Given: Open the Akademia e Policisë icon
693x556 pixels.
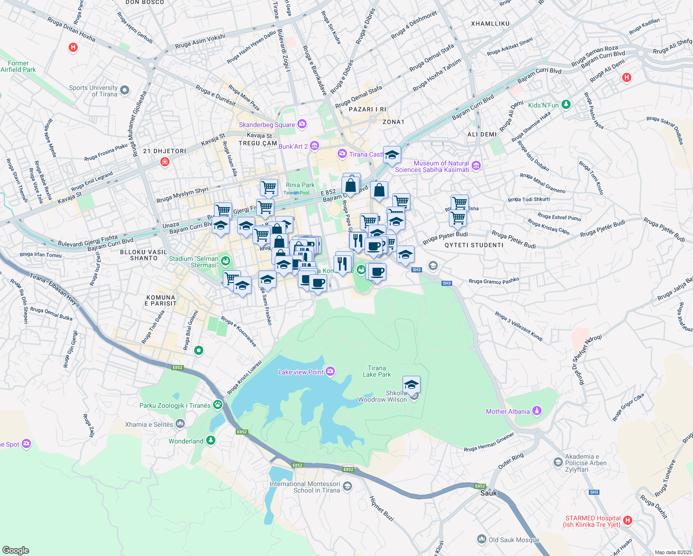Looking at the screenshot, I should coord(558,462).
